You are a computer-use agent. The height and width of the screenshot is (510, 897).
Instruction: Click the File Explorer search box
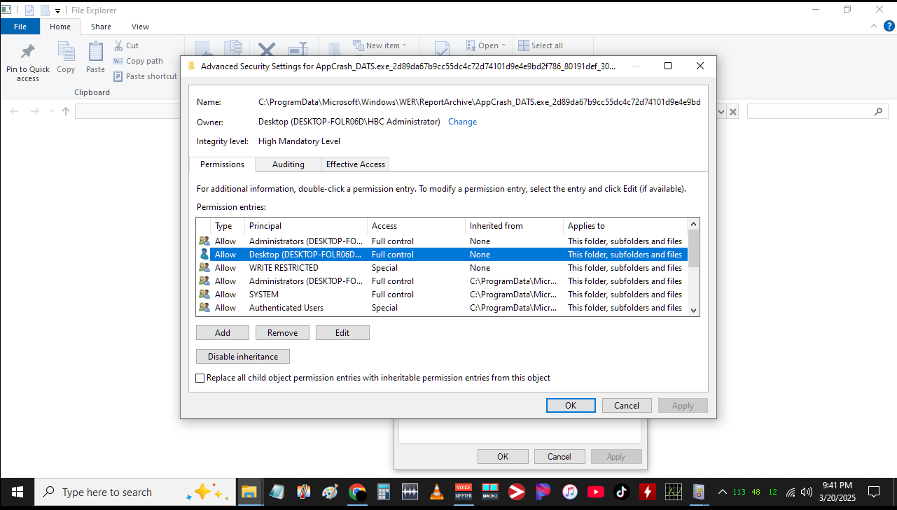point(817,111)
